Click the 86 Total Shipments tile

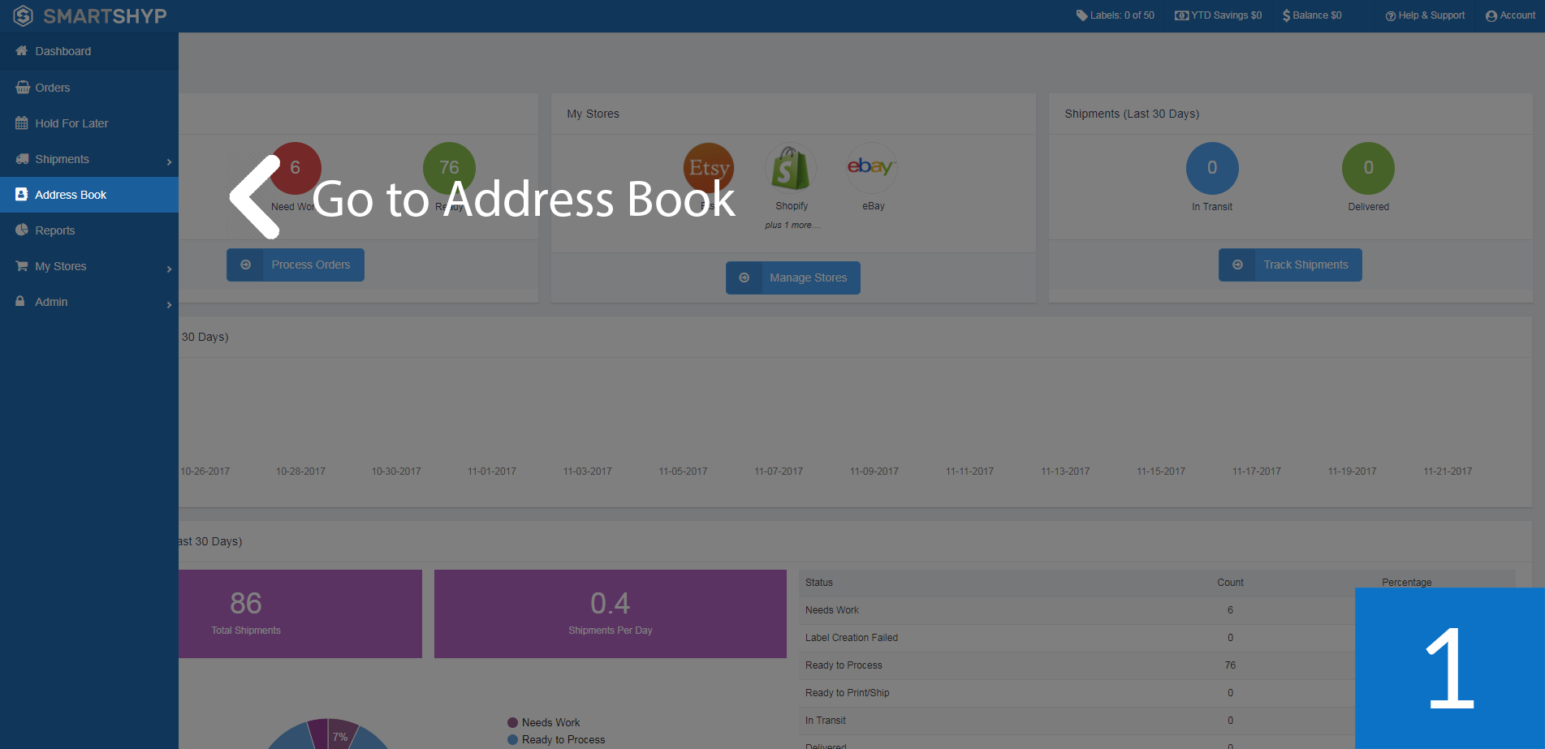click(x=300, y=613)
